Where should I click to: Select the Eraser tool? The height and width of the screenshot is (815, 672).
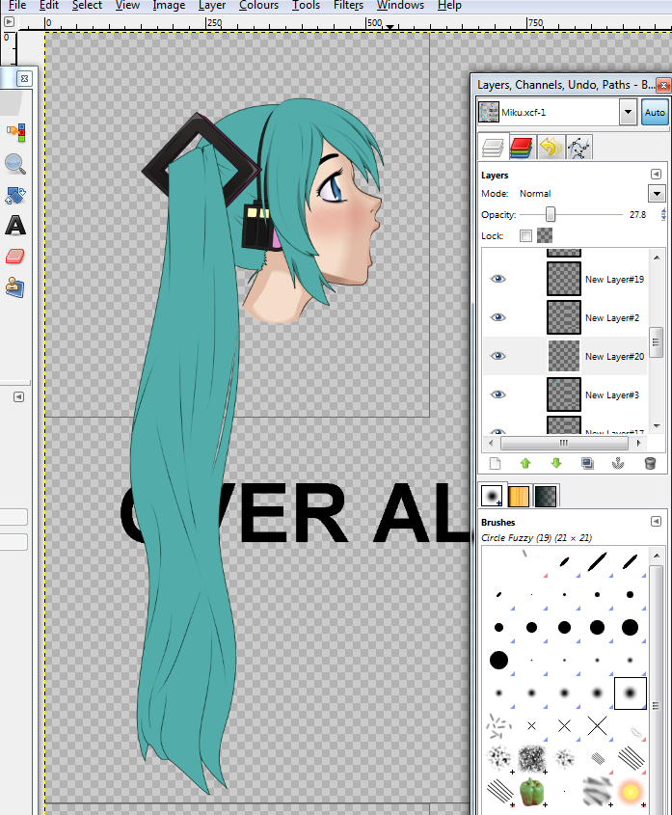point(15,257)
